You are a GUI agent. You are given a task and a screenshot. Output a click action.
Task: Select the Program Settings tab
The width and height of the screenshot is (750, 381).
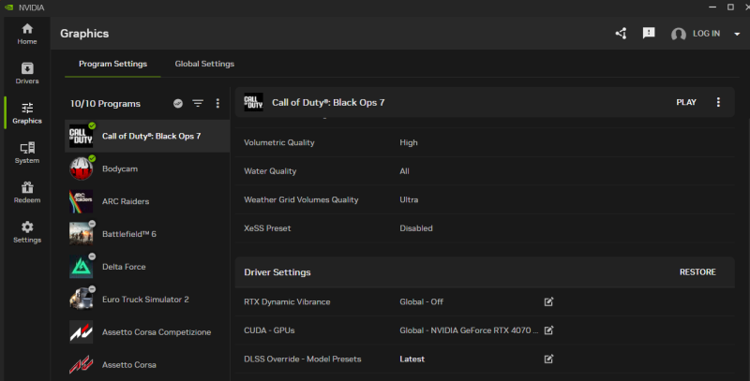point(112,64)
